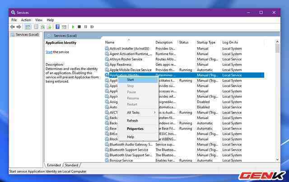Screen dimensions: 289x182
Task: Click the blue Help icon in toolbar
Action: [x=57, y=27]
